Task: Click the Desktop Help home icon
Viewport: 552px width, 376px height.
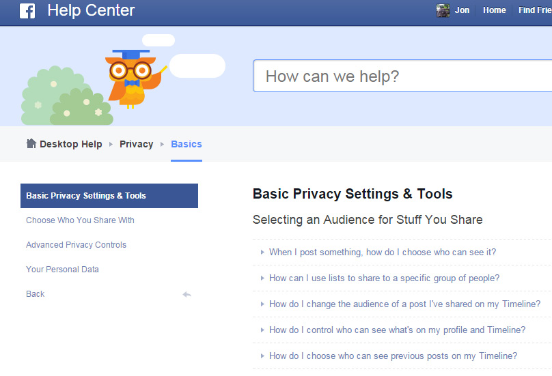Action: pos(31,143)
